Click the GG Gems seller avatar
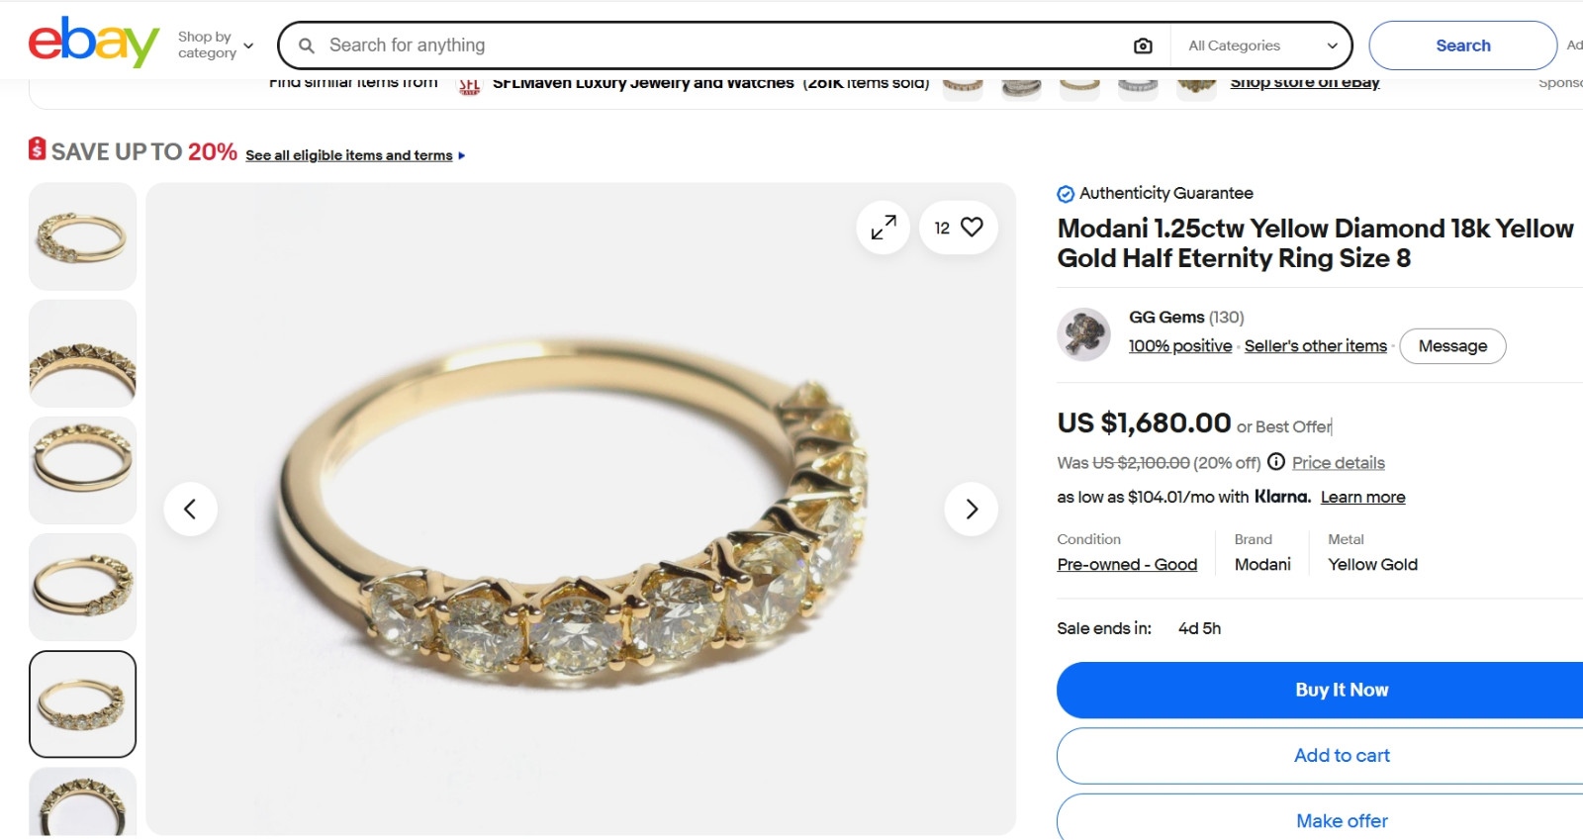 point(1083,334)
